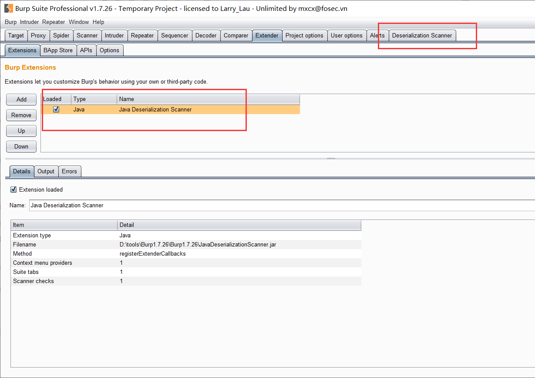Click the Item column header
535x378 pixels.
[x=64, y=225]
